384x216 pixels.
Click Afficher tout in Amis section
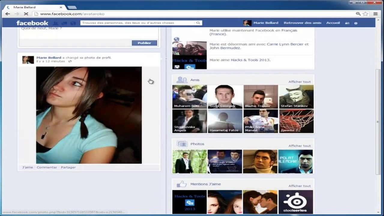pyautogui.click(x=300, y=82)
